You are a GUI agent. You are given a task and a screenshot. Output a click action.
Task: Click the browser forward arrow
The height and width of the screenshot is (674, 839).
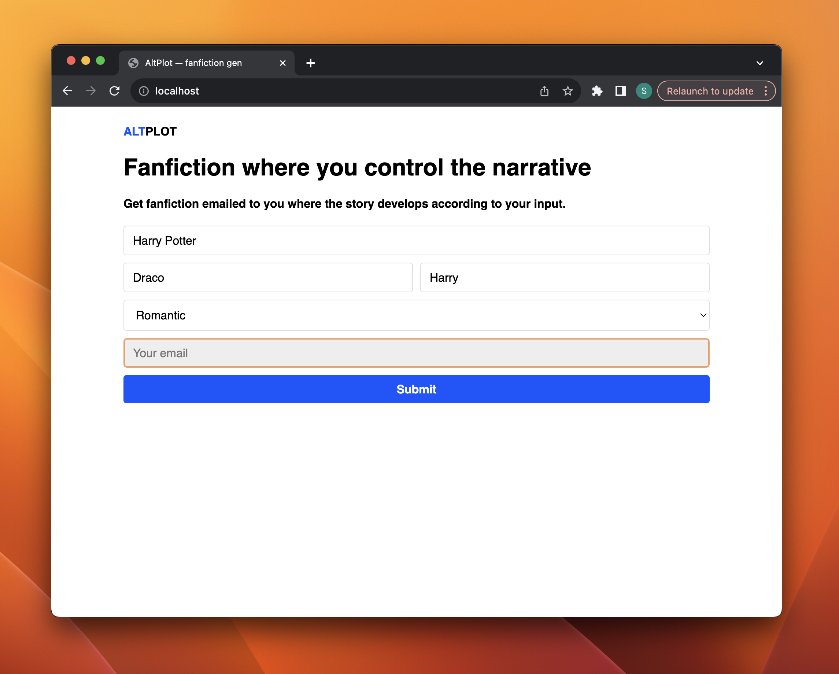tap(90, 91)
